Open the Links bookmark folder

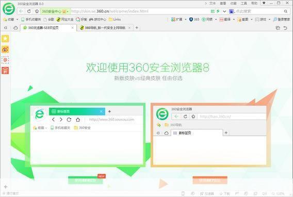(x=115, y=20)
